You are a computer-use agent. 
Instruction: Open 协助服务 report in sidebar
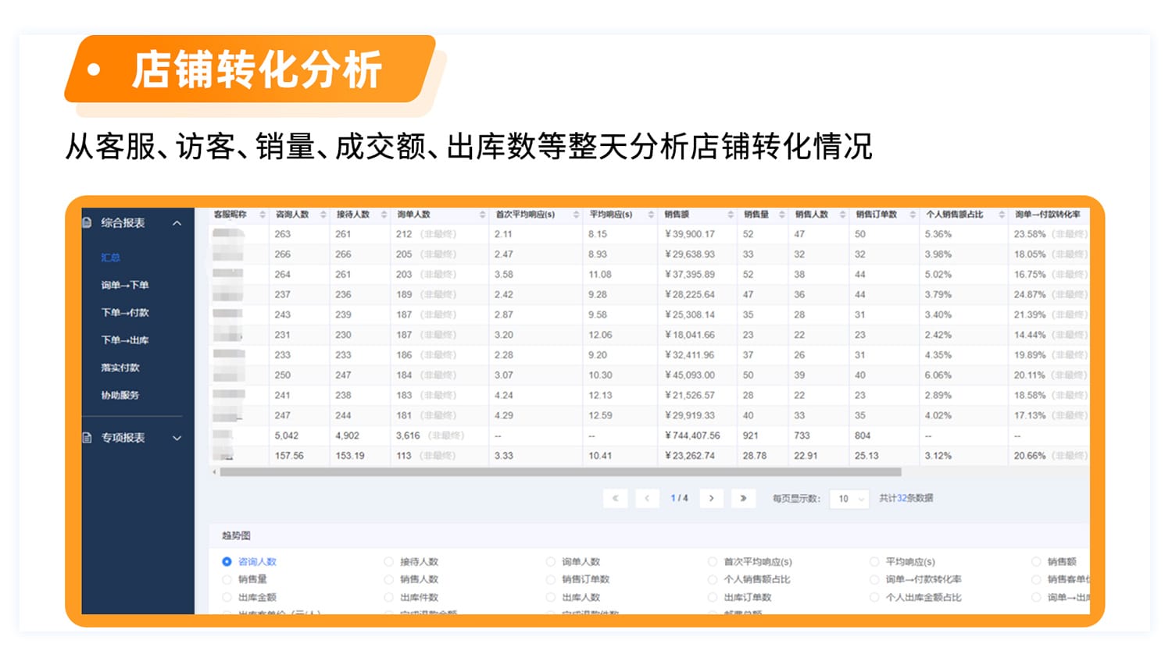pyautogui.click(x=120, y=395)
